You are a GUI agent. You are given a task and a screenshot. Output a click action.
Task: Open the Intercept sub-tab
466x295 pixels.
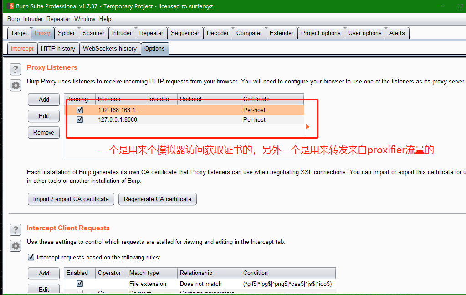click(x=22, y=48)
